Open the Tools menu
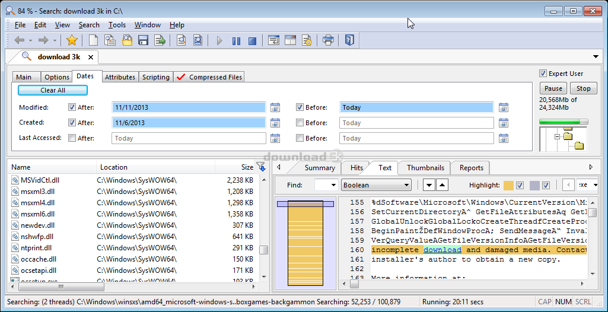608x312 pixels. click(117, 25)
